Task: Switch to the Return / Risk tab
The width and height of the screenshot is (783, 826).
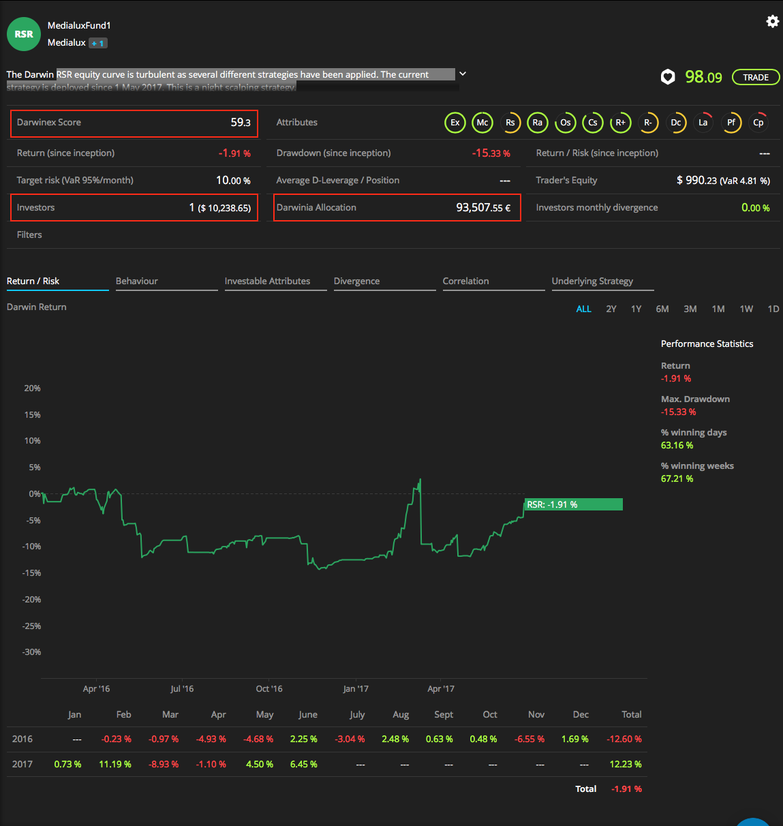Action: click(x=58, y=281)
